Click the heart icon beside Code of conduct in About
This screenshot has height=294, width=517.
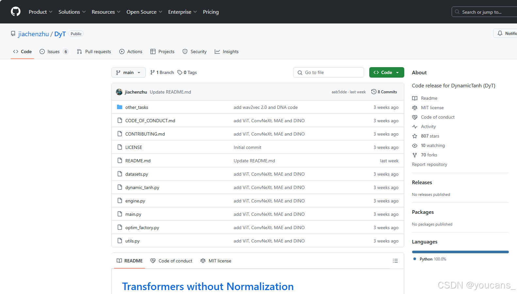pos(415,117)
